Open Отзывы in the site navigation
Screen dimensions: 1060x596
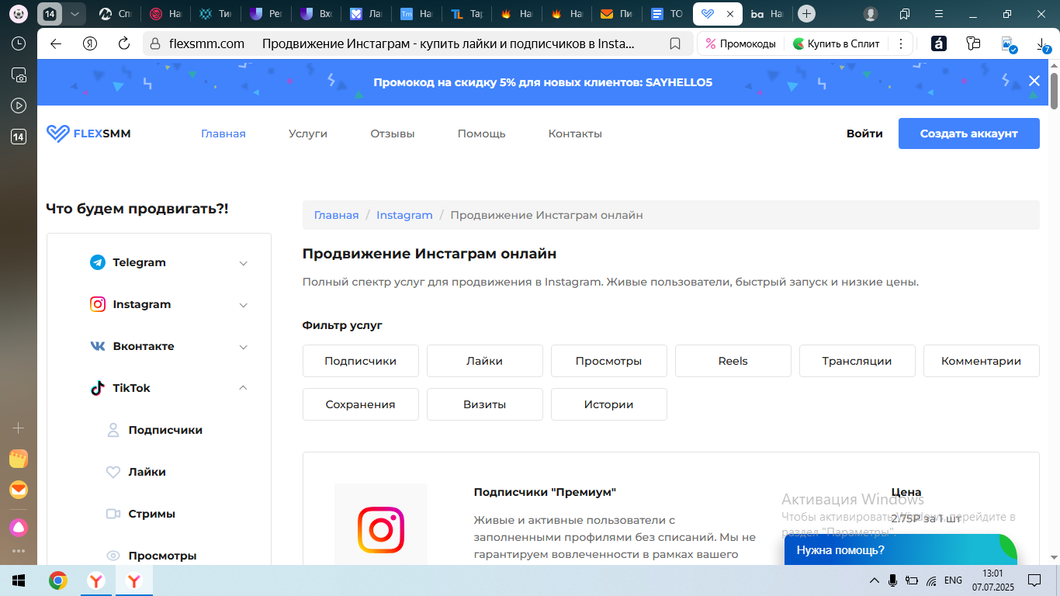coord(393,133)
